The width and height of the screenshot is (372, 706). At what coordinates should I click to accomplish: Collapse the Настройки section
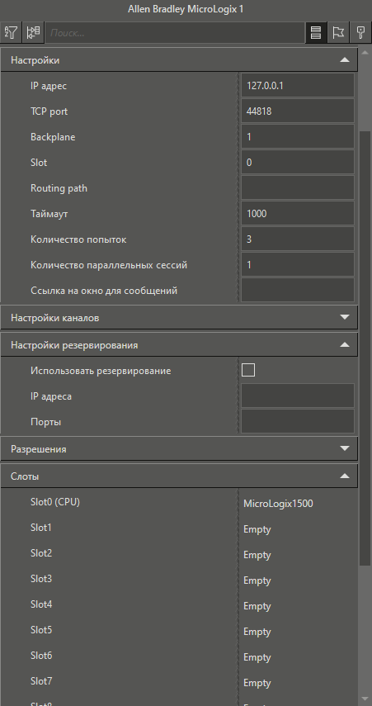pyautogui.click(x=345, y=60)
